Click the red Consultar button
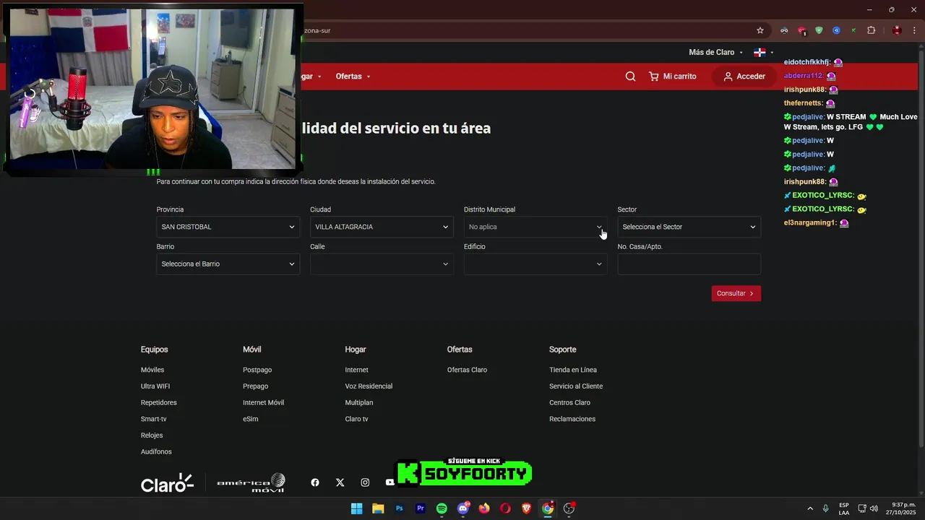Viewport: 925px width, 520px height. (736, 293)
